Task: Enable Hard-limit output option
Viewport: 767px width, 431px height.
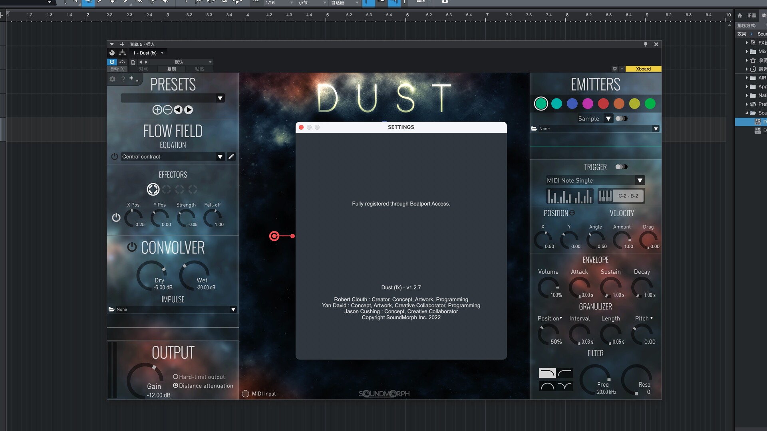Action: [x=175, y=377]
